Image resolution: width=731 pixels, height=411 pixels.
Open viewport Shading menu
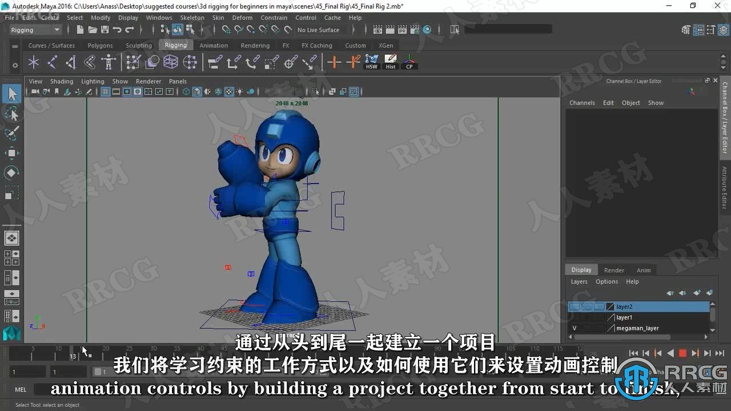pyautogui.click(x=62, y=81)
